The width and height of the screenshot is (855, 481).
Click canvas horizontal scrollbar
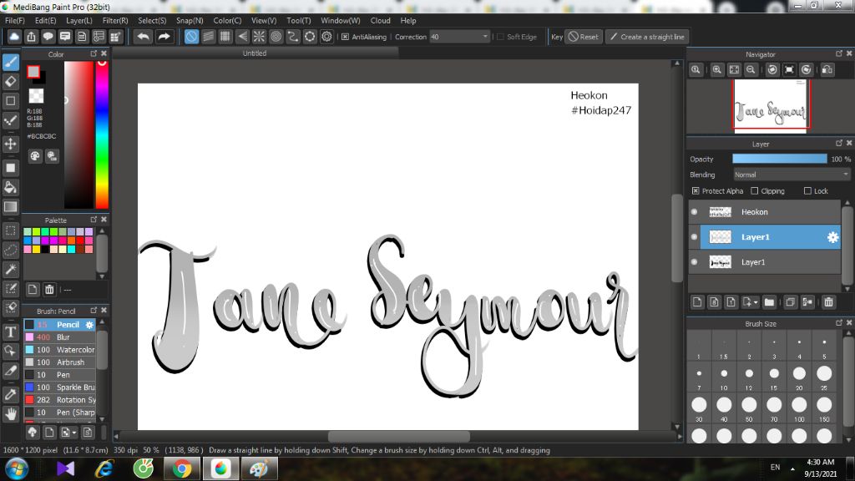pos(398,436)
